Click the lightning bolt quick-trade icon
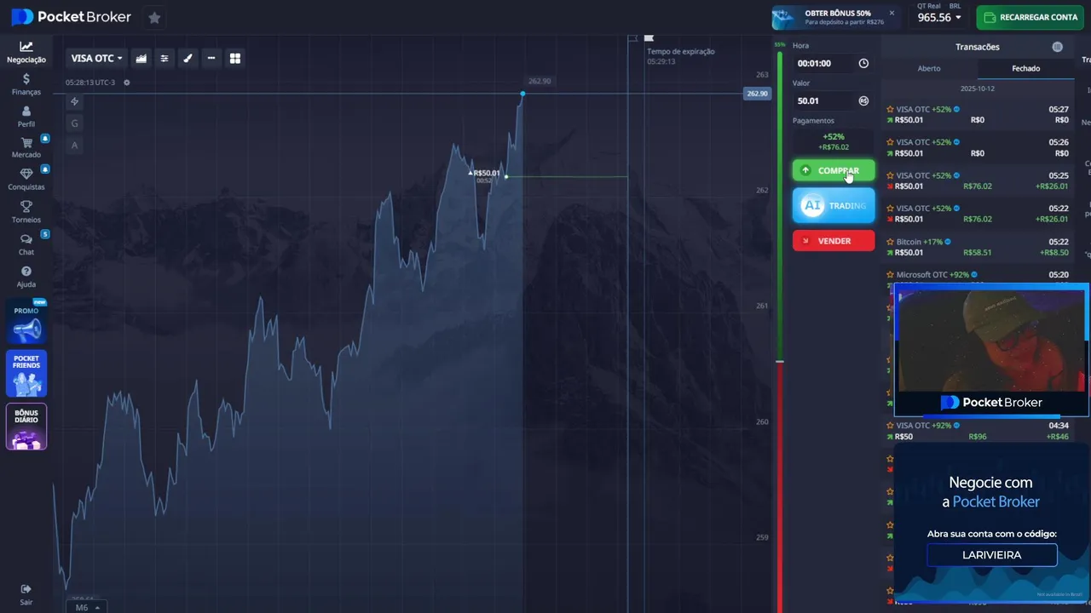 74,101
